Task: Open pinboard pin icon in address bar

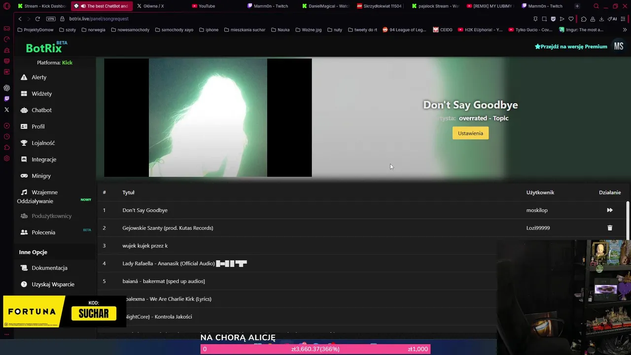Action: pos(535,19)
